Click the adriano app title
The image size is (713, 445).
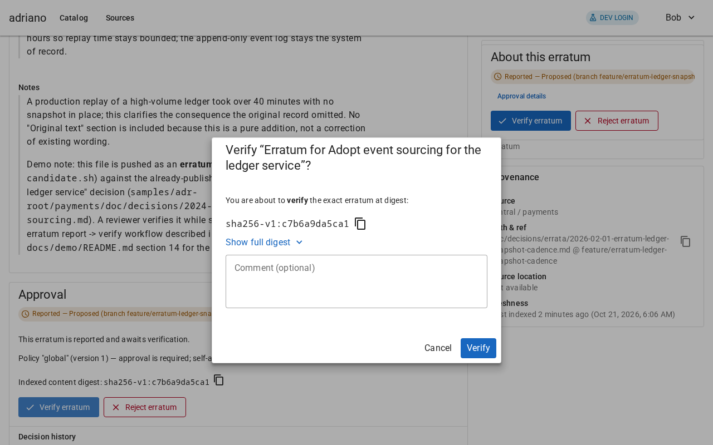point(28,18)
